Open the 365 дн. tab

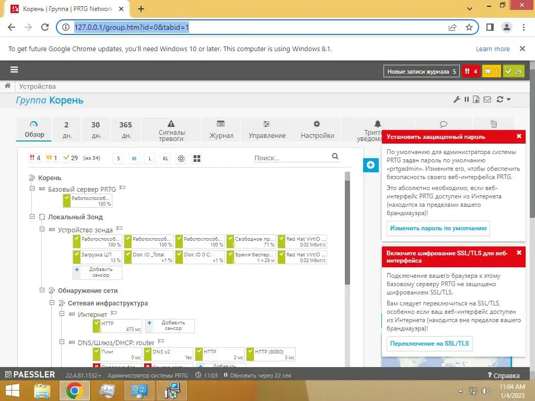(x=125, y=129)
